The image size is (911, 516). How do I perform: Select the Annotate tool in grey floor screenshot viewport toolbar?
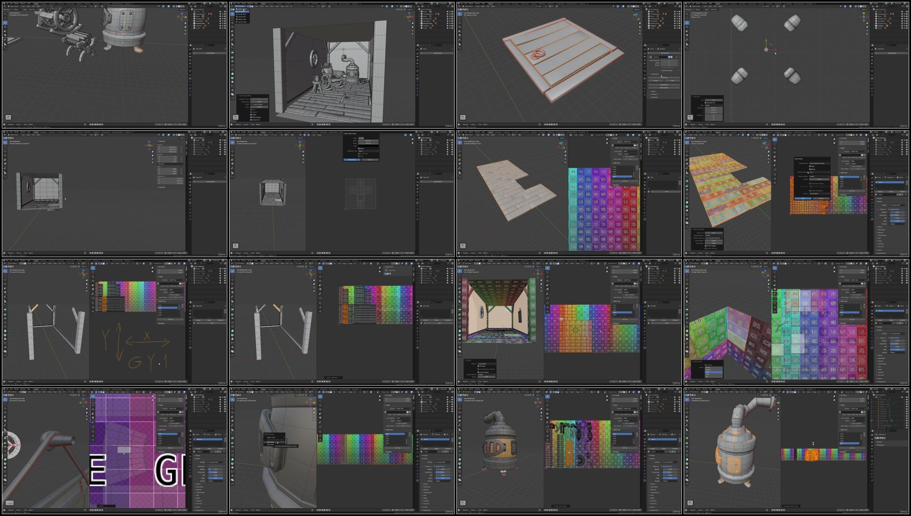click(460, 168)
